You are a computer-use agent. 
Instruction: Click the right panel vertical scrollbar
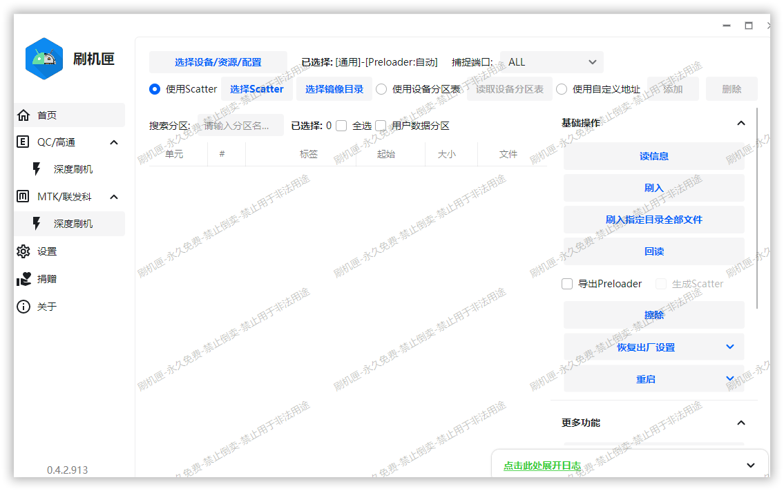tap(758, 207)
